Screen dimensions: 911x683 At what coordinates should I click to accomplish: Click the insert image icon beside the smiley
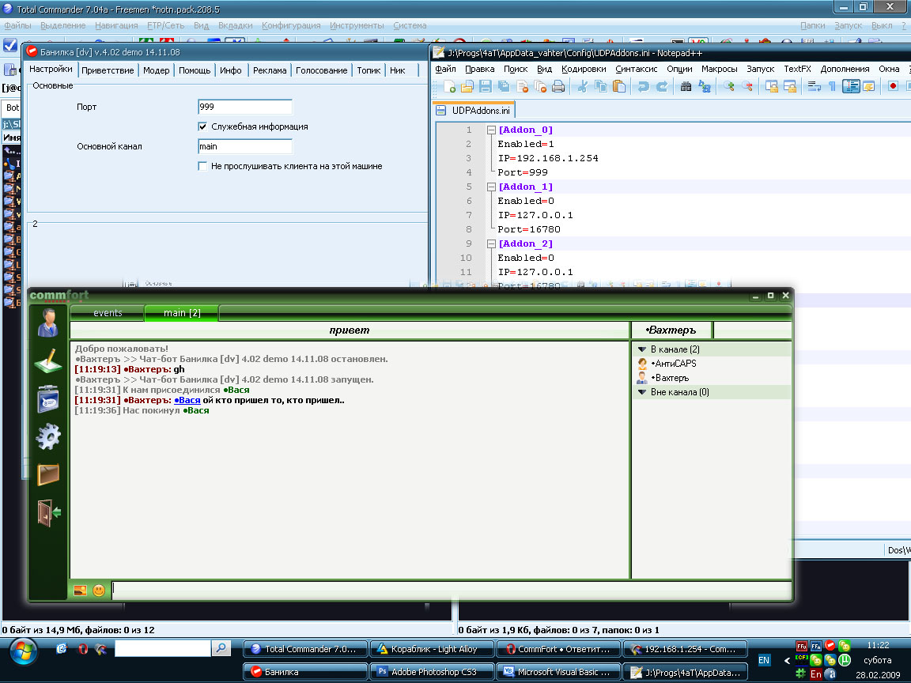(80, 590)
